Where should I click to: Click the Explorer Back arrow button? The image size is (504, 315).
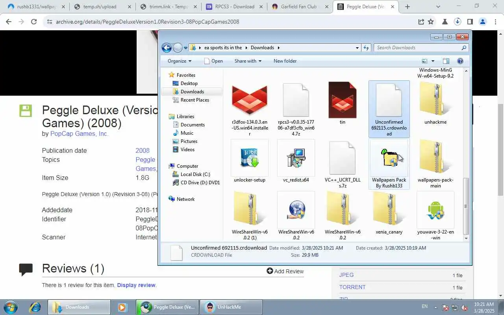167,48
